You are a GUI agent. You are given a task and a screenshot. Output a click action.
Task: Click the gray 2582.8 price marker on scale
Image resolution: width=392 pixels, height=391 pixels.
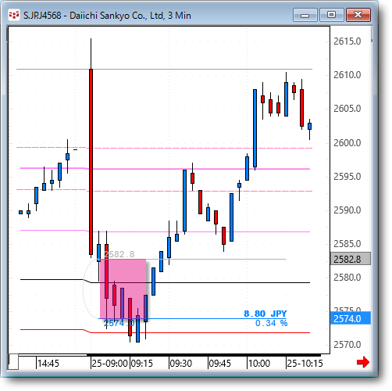coord(351,259)
